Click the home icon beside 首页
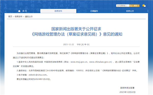 pos(19,11)
